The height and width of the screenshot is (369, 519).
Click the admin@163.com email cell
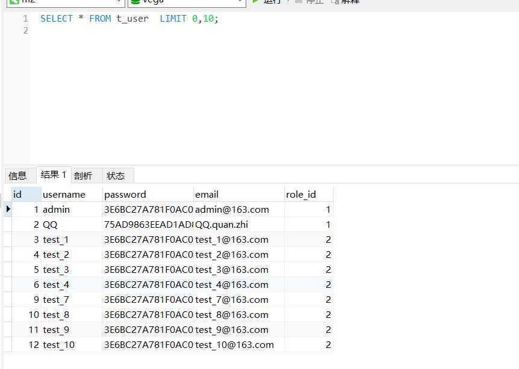point(238,210)
